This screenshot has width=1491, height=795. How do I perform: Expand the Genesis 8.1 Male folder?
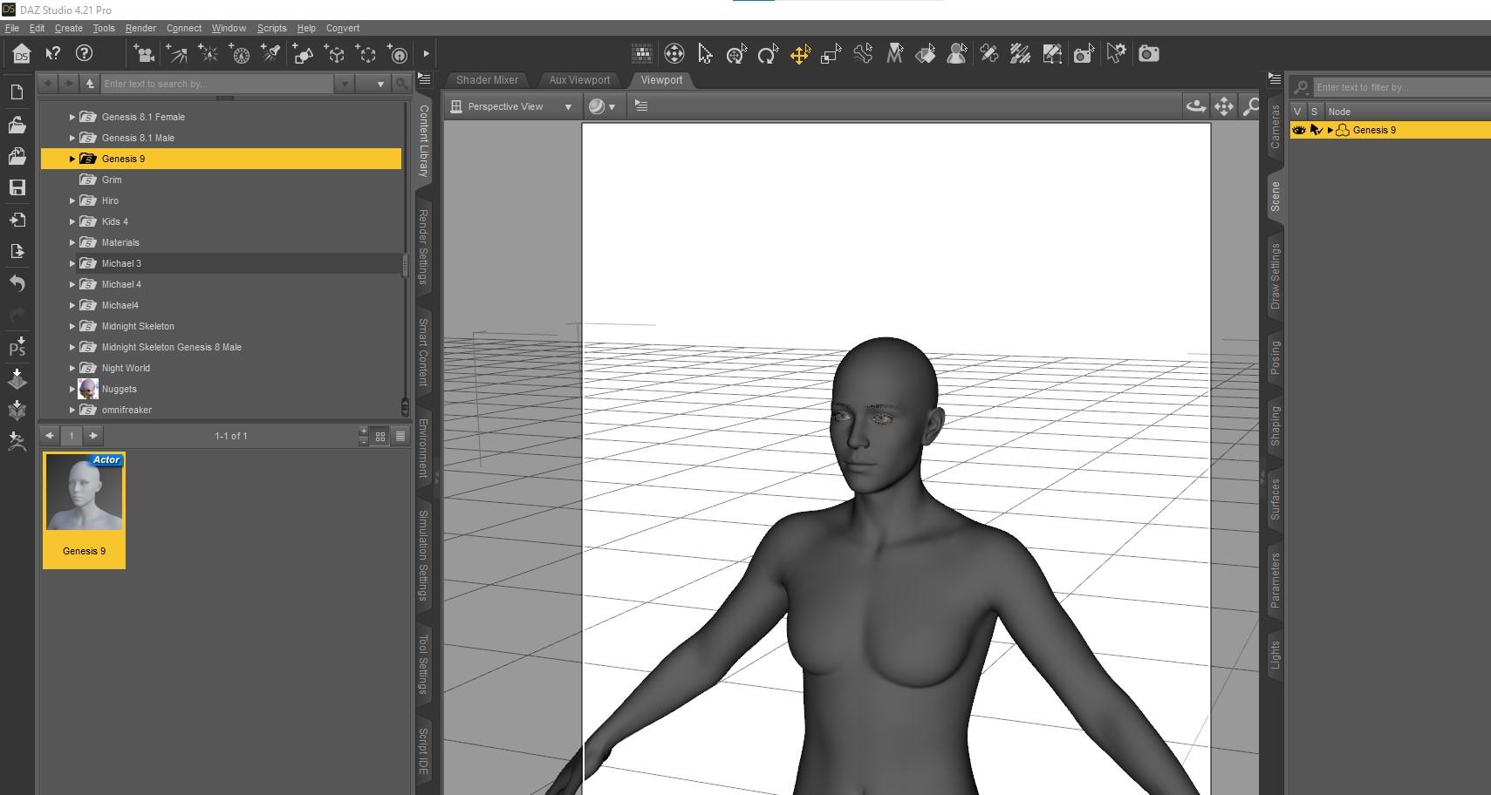click(72, 138)
